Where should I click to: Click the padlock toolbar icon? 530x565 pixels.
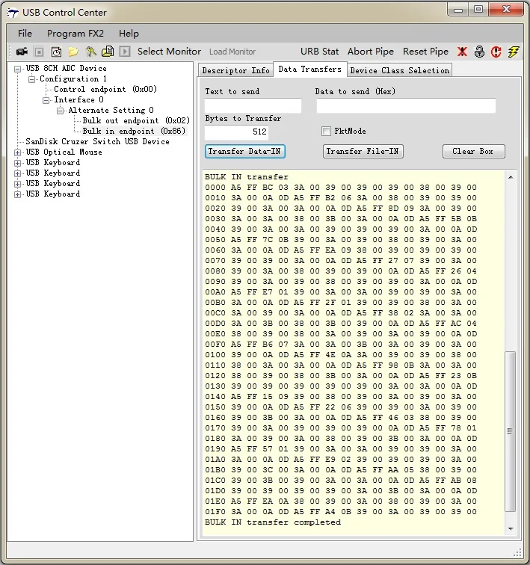[x=480, y=52]
